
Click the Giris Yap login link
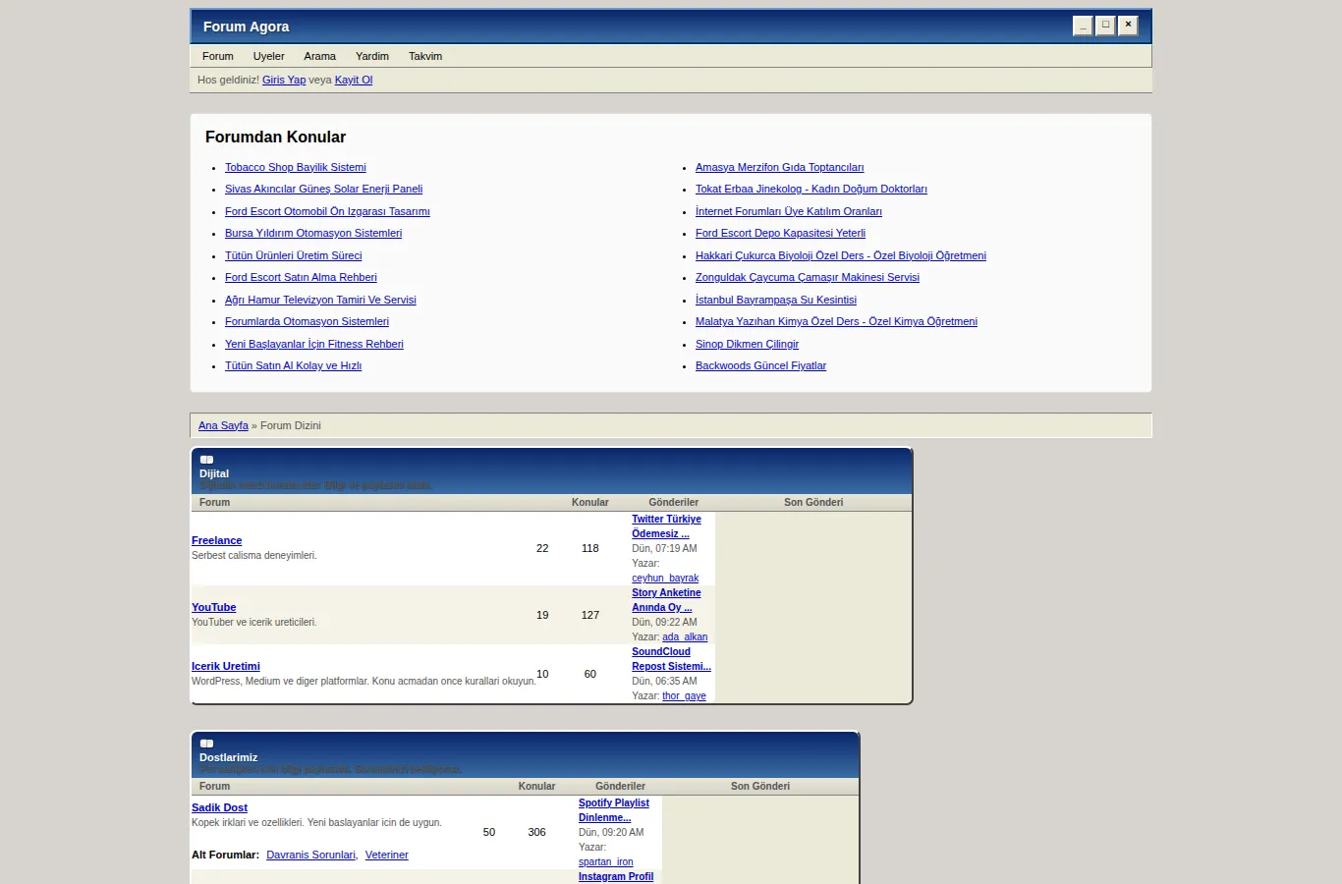[x=284, y=80]
